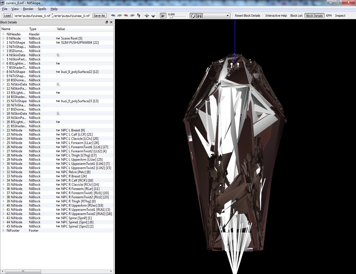This screenshot has width=356, height=274.
Task: Switch to Side view with the red eye icon
Action: 126,16
